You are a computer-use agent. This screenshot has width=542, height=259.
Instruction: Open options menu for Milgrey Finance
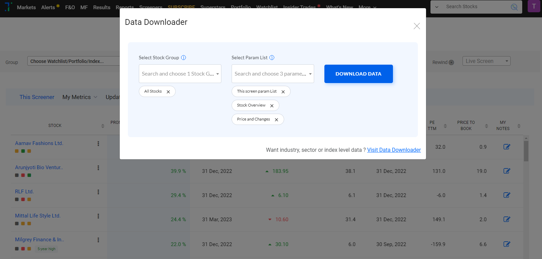click(x=98, y=240)
